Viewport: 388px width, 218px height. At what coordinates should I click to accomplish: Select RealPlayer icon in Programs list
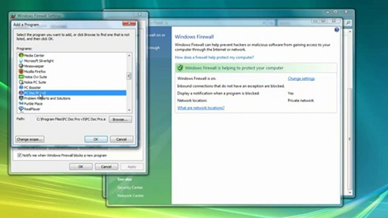tap(21, 109)
